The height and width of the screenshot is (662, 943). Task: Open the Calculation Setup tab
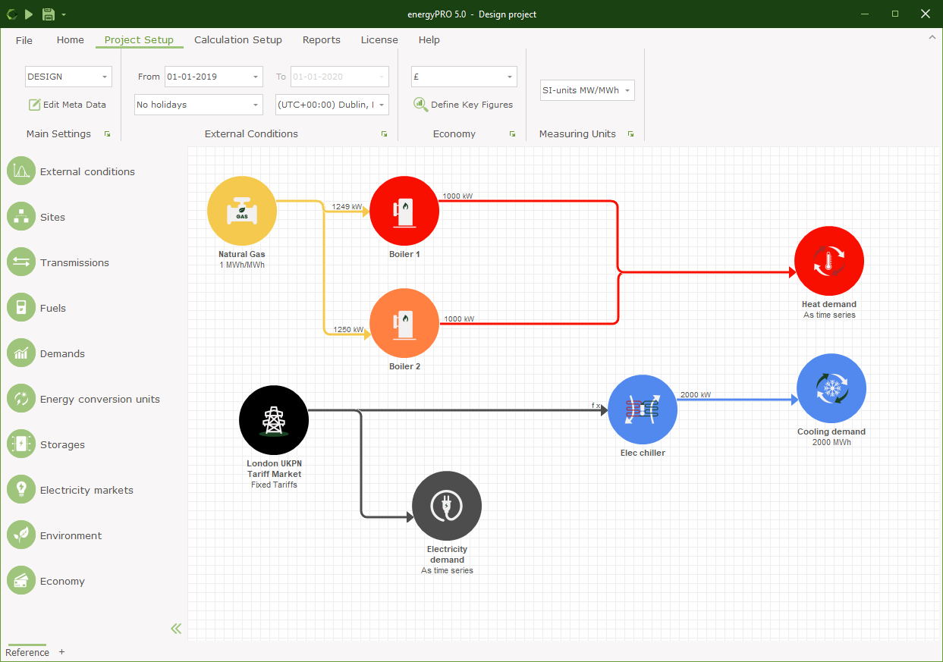point(237,40)
